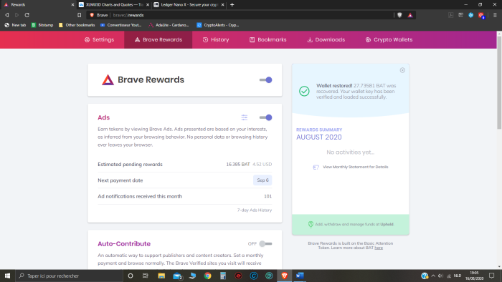Toggle the main Brave Rewards switch
Viewport: 502px width, 282px height.
tap(266, 80)
